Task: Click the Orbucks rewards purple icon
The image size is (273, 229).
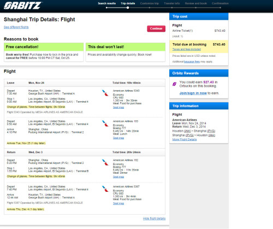Action: [x=174, y=84]
